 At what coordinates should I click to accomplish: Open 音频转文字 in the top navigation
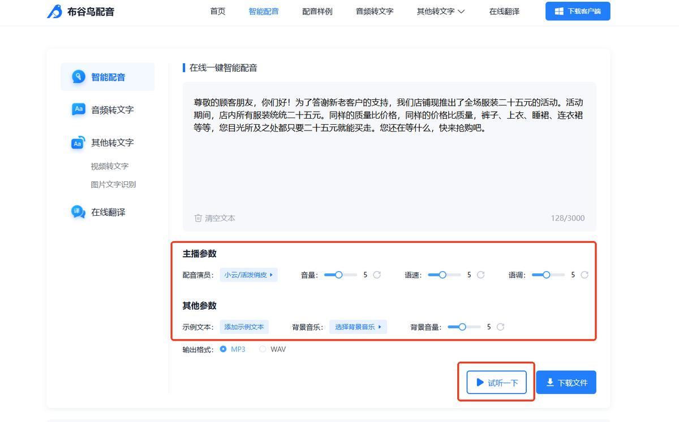[x=374, y=11]
